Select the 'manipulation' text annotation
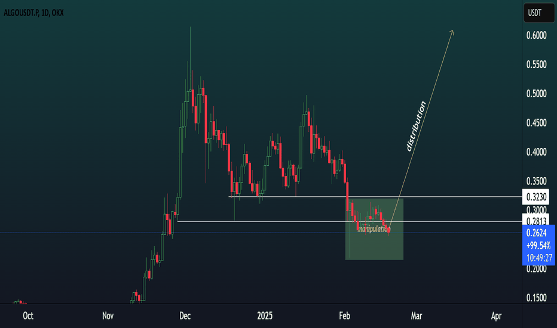 [374, 230]
